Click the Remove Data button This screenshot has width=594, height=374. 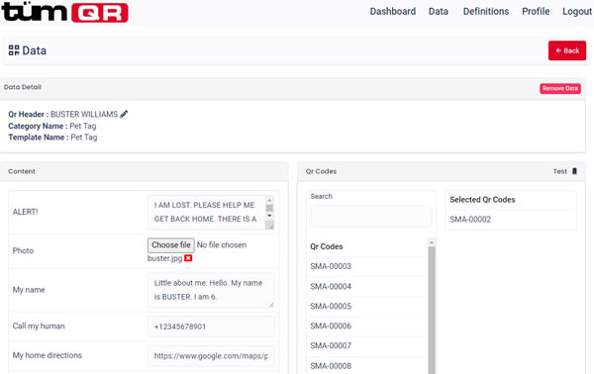[x=560, y=89]
